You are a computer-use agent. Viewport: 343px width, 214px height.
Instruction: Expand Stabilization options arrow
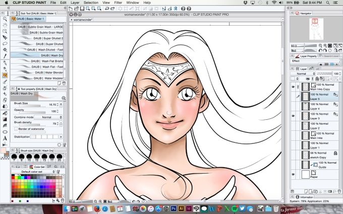coord(61,136)
